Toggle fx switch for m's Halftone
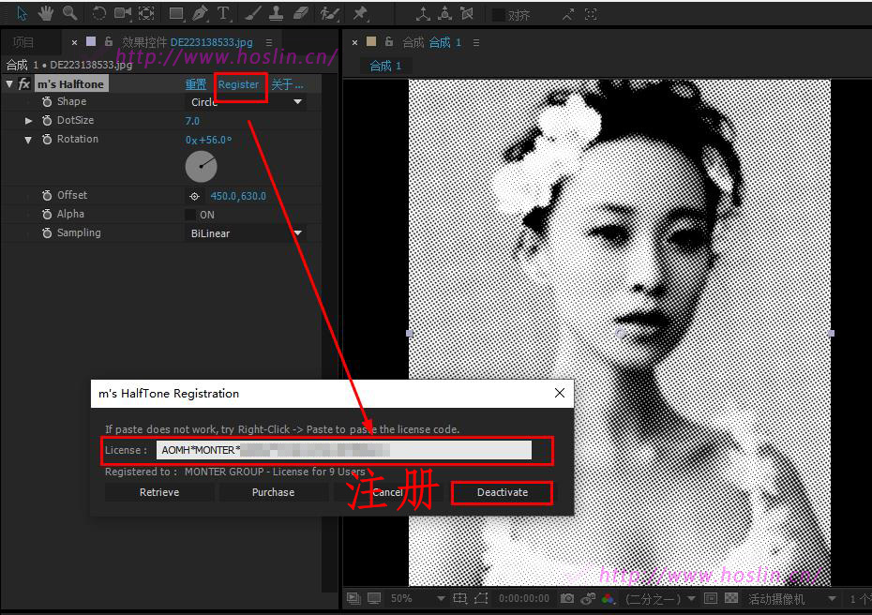The image size is (872, 615). click(24, 84)
